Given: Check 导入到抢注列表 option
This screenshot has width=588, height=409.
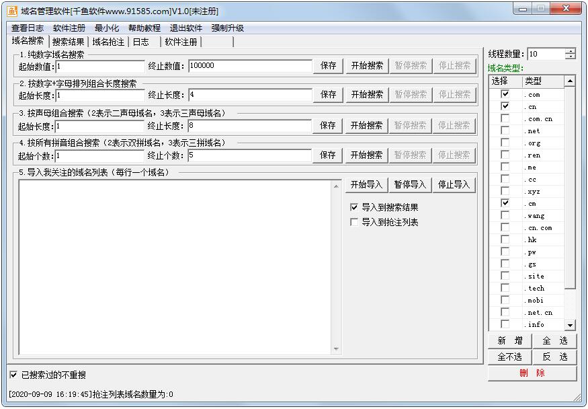Looking at the screenshot, I should coord(354,222).
